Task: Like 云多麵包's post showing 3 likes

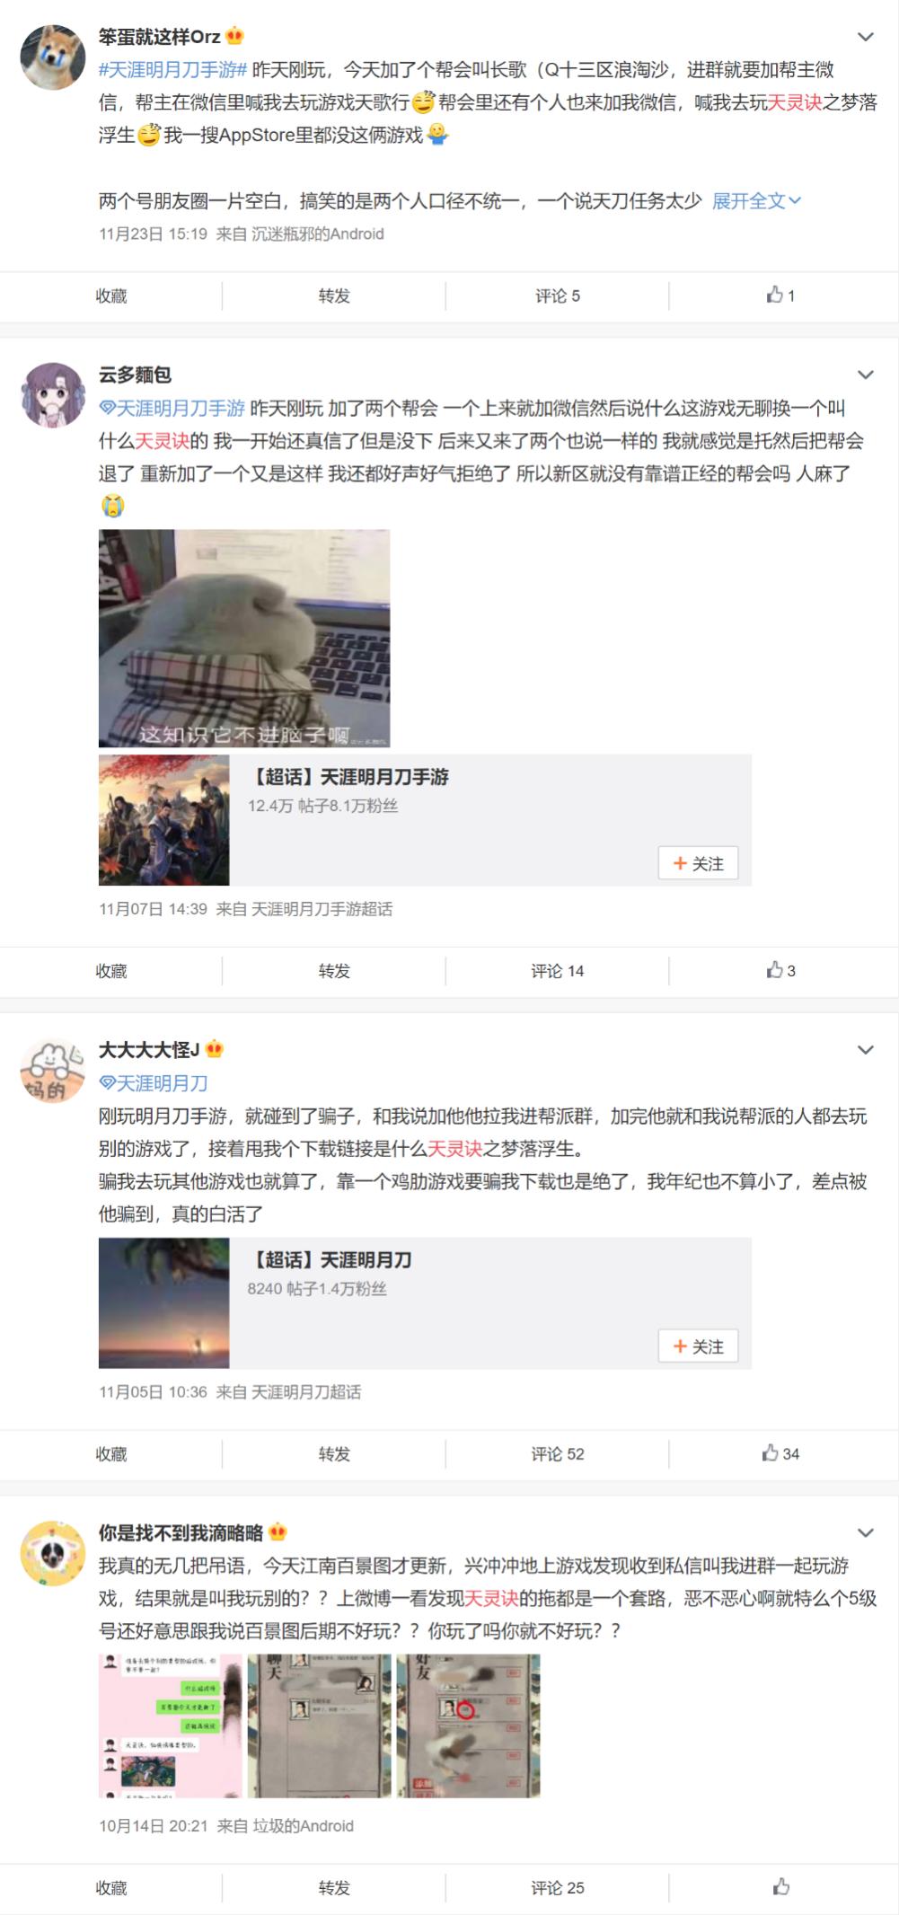Action: pos(780,970)
